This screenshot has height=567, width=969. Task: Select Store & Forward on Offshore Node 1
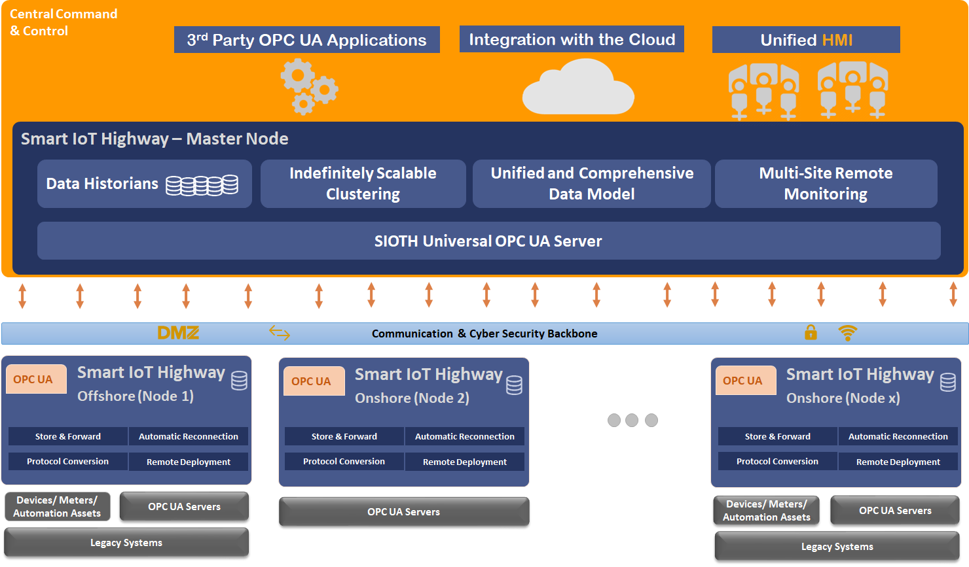point(67,436)
